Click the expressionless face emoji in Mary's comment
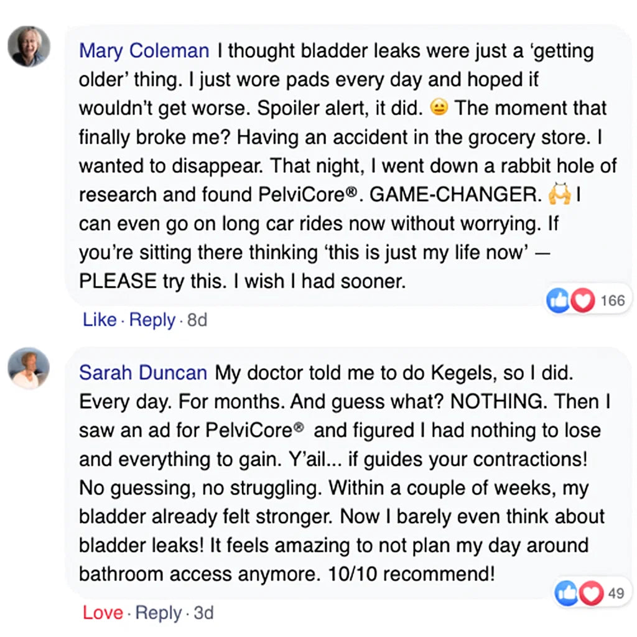Screen dimensions: 637x637 [x=439, y=108]
